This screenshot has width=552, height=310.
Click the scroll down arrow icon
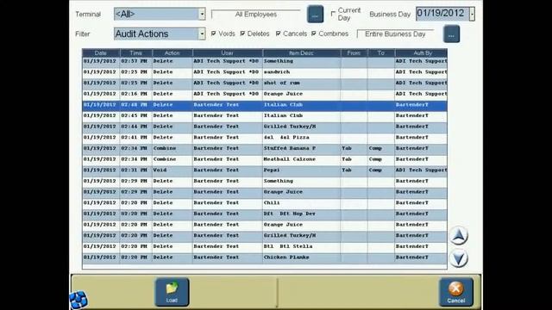[458, 258]
